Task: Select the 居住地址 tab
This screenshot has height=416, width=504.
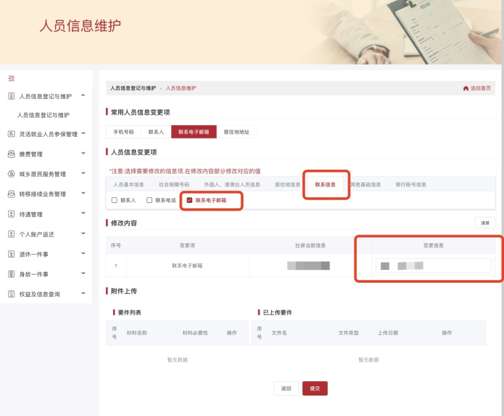Action: [x=237, y=132]
